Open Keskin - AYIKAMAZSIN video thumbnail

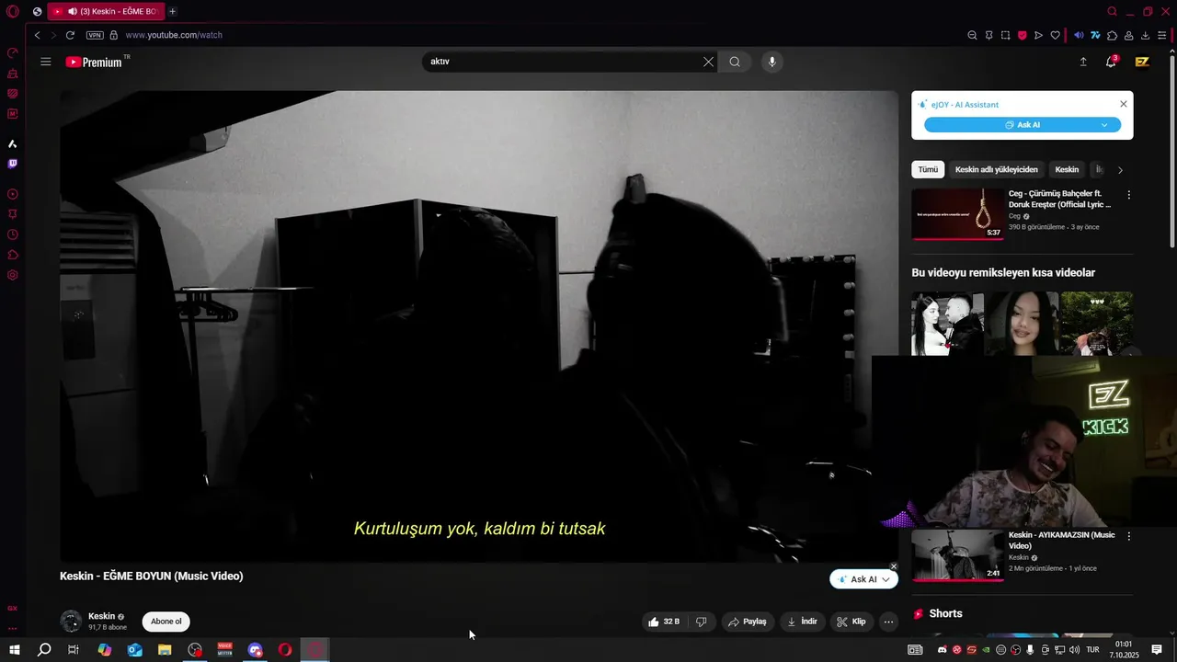(x=957, y=555)
